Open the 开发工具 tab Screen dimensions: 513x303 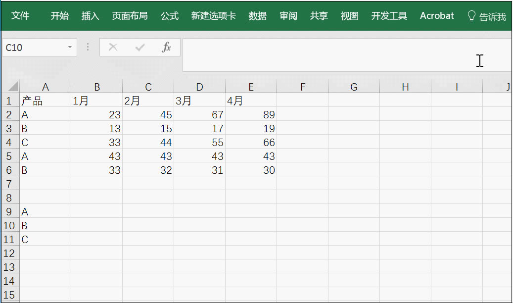click(389, 16)
